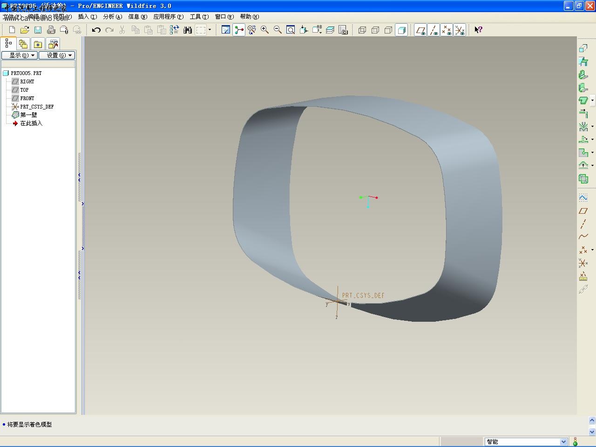Click the Refit model to screen icon
The height and width of the screenshot is (447, 596).
pos(291,30)
